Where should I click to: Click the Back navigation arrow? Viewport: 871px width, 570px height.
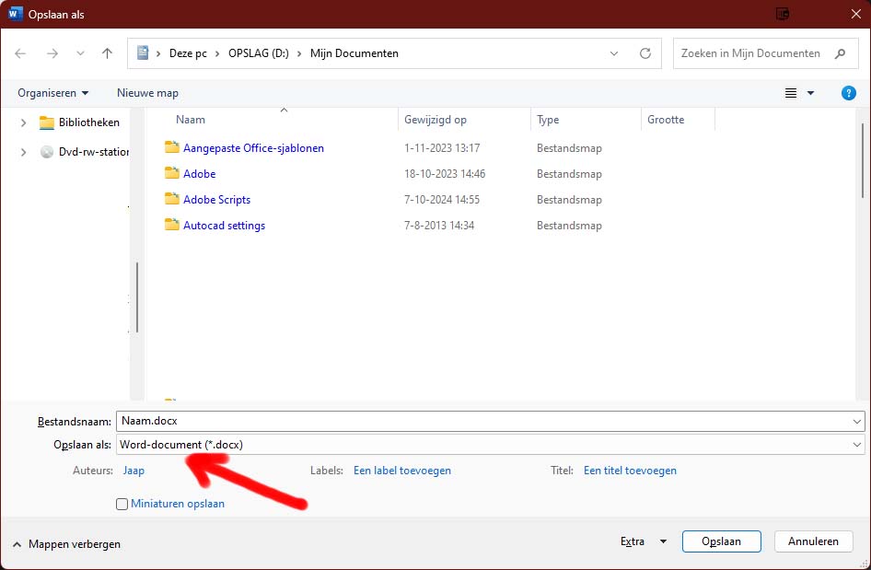(21, 53)
